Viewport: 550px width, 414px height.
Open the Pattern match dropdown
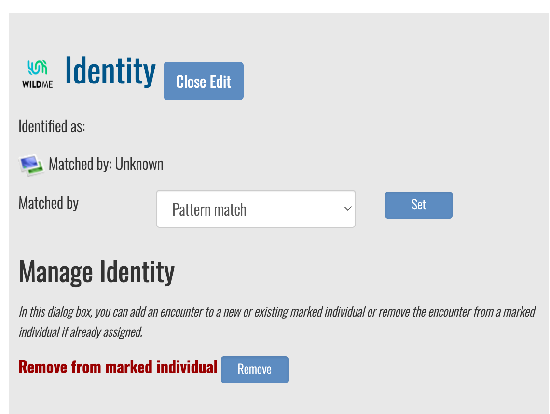coord(256,209)
